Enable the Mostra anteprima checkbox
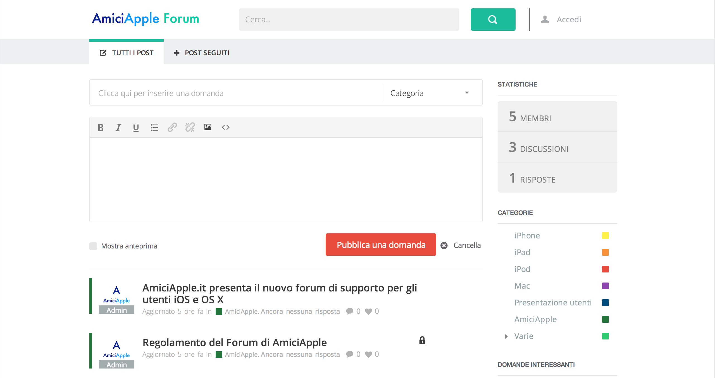Image resolution: width=715 pixels, height=378 pixels. (93, 246)
